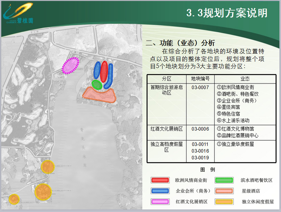Click the green circle zone on the map
This screenshot has width=281, height=212.
click(97, 85)
